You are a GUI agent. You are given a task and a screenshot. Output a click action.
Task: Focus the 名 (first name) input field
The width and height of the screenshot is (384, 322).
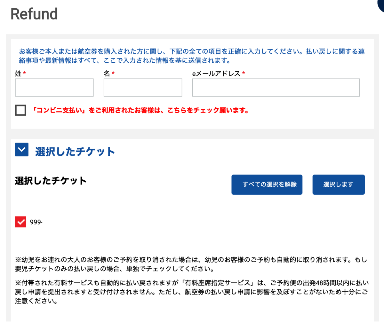click(143, 88)
